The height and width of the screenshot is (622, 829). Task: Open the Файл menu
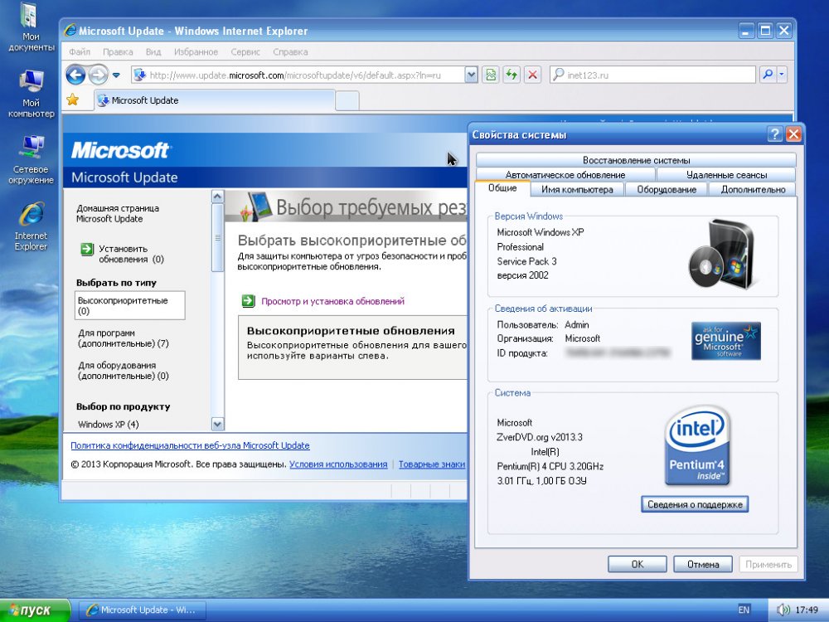pos(80,51)
